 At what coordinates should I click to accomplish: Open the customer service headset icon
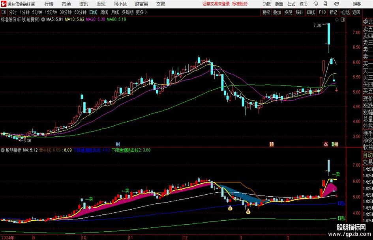click(x=316, y=4)
